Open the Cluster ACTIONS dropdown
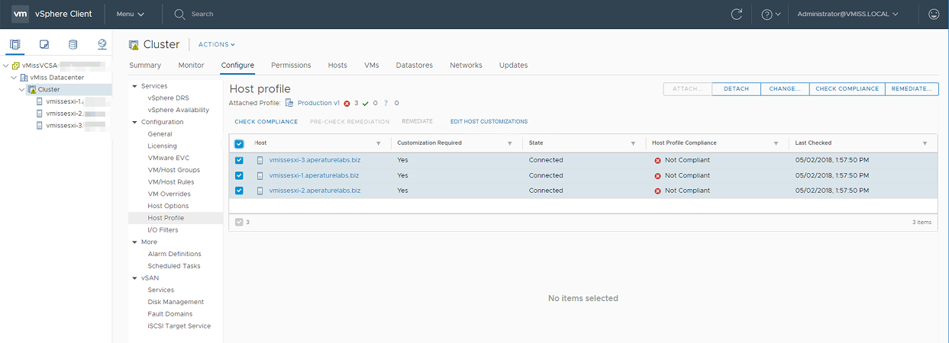 click(217, 44)
